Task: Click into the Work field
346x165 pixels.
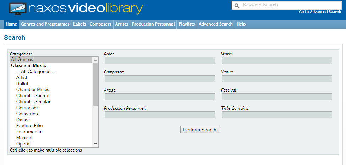Action: click(x=277, y=60)
